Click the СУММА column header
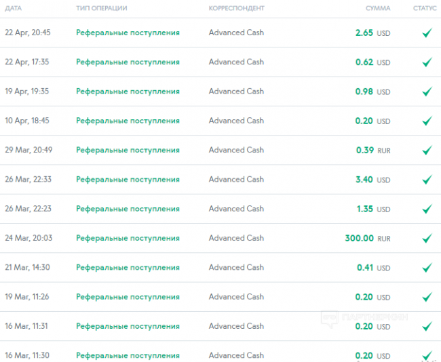 coord(377,8)
